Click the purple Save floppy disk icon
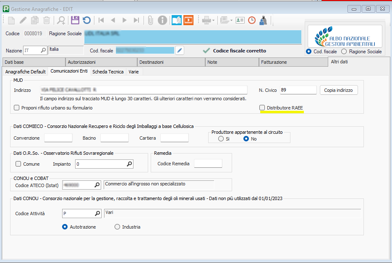The image size is (392, 263). pyautogui.click(x=75, y=20)
